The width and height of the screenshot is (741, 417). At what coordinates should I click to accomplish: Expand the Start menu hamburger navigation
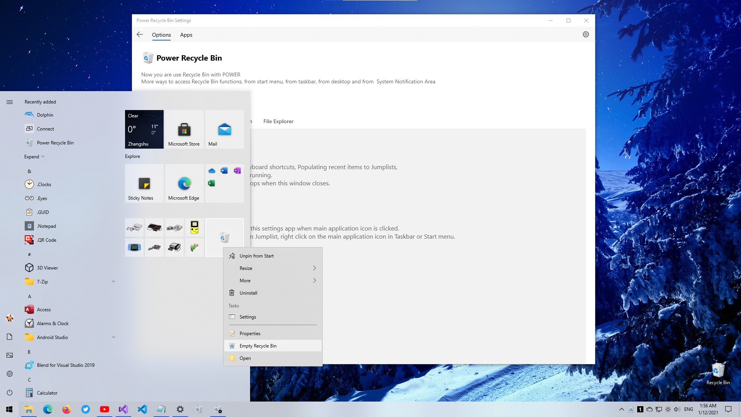point(10,102)
